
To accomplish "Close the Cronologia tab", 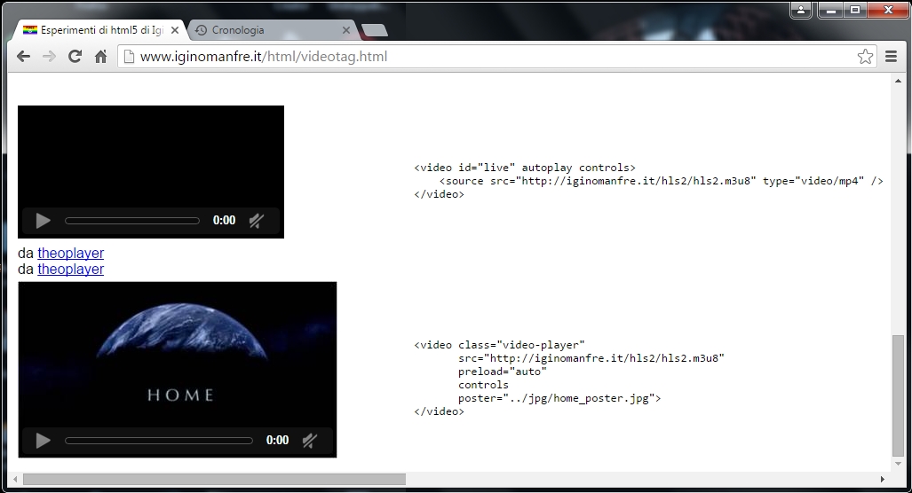I will point(346,30).
